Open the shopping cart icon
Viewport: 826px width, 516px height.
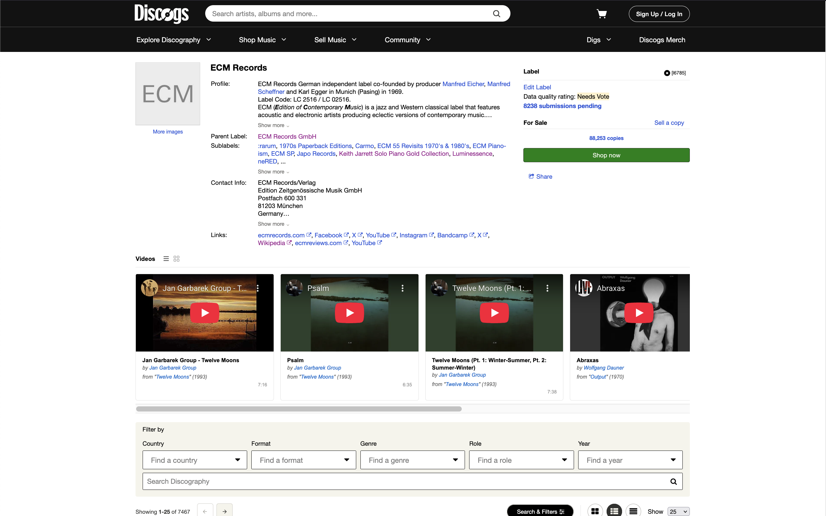(602, 14)
